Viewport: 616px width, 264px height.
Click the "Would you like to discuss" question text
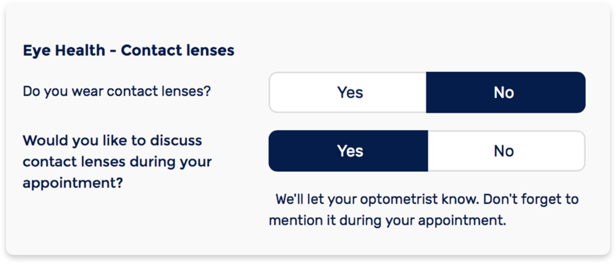pyautogui.click(x=112, y=140)
